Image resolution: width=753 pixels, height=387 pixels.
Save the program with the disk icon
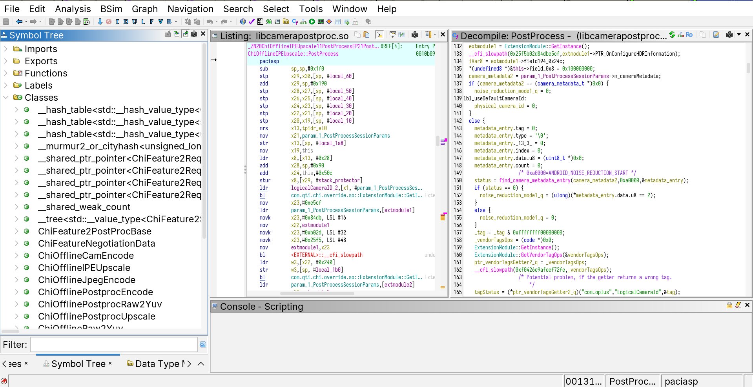6,22
